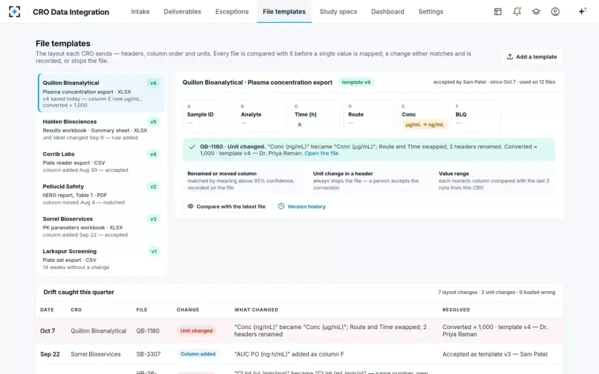Select the BLQ column card

pos(476,116)
